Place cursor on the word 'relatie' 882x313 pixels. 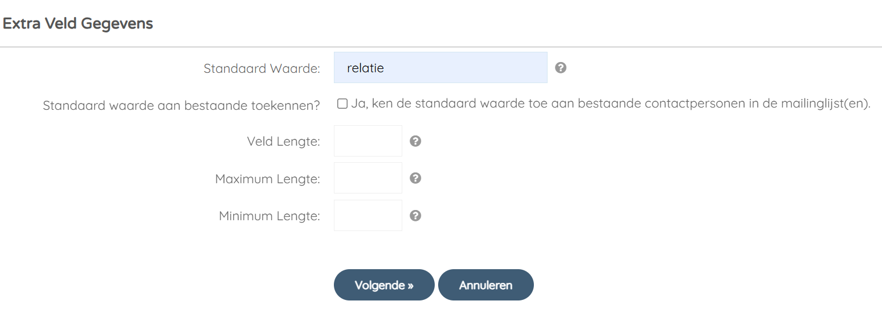pos(365,68)
